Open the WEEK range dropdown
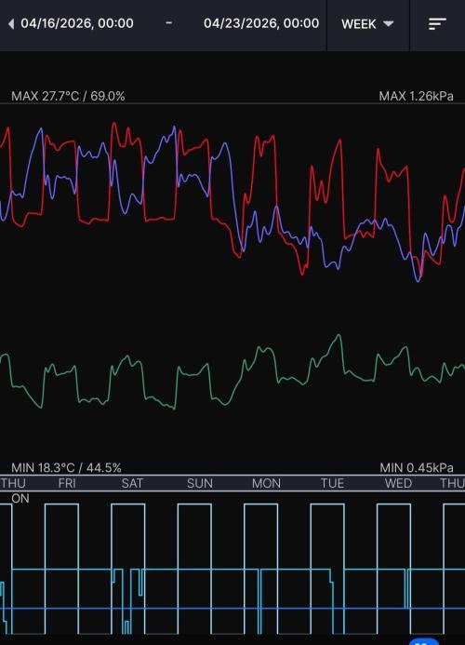This screenshot has height=645, width=465. click(367, 24)
